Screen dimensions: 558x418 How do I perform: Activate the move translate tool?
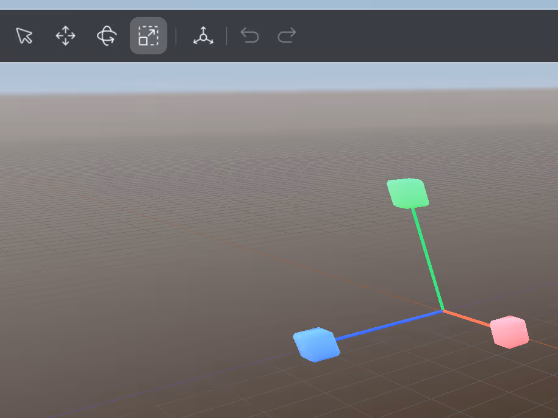pyautogui.click(x=65, y=35)
